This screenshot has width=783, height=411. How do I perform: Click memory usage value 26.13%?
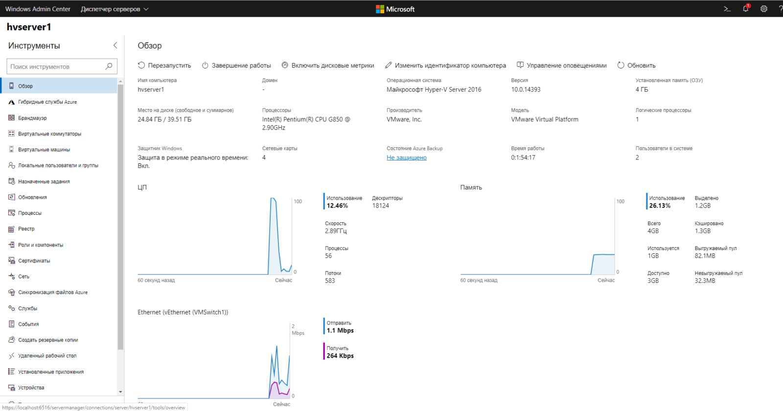coord(660,206)
